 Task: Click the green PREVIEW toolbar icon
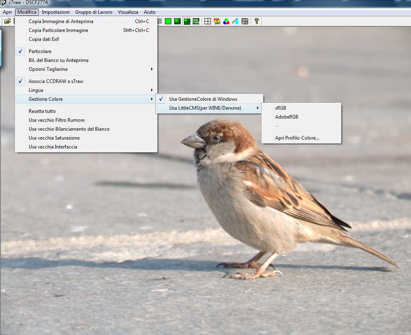click(x=196, y=21)
